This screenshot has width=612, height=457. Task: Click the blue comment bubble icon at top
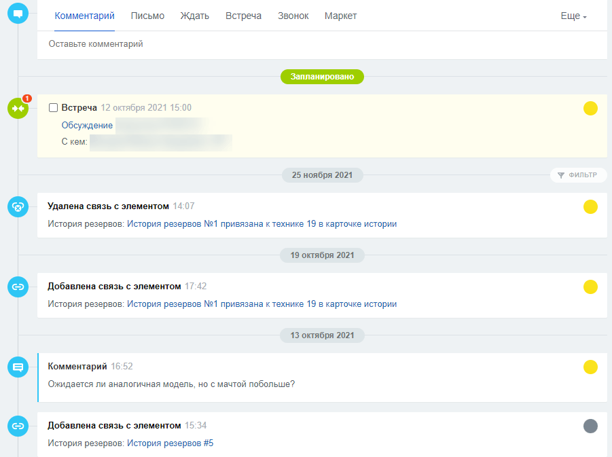click(18, 14)
